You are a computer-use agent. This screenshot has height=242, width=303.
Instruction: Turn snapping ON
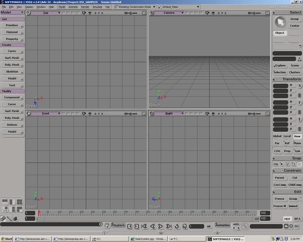pos(276,164)
